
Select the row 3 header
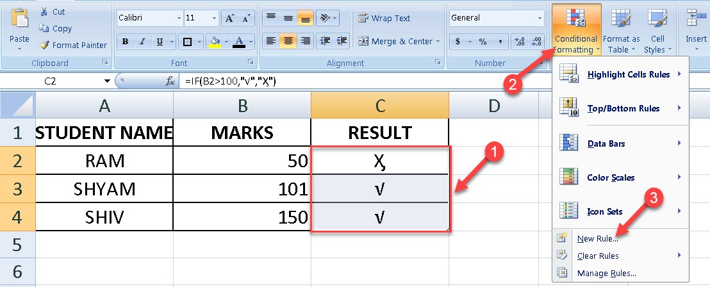(17, 189)
